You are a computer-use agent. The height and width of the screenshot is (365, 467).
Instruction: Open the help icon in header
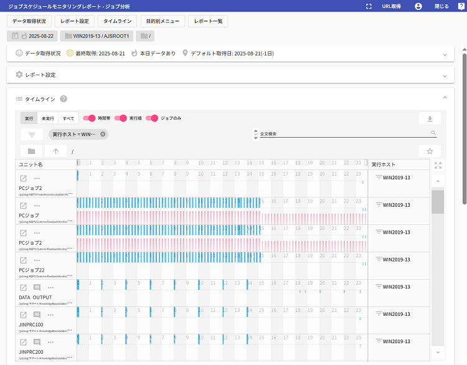pyautogui.click(x=461, y=6)
